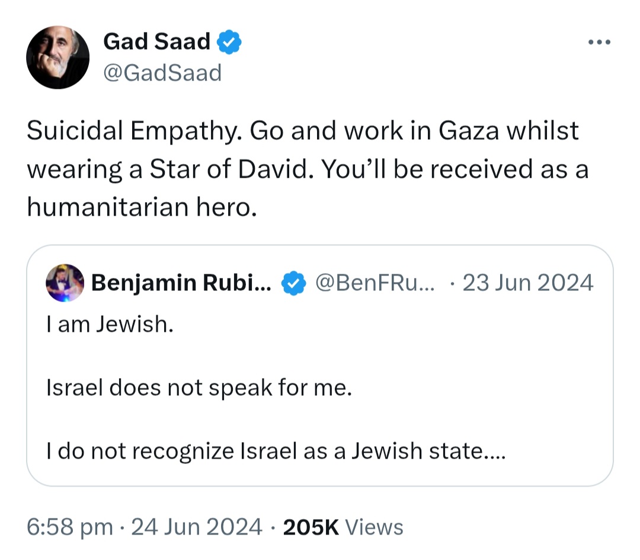Open the @GadSaad handle link
Viewport: 640px width, 560px height.
pos(162,73)
